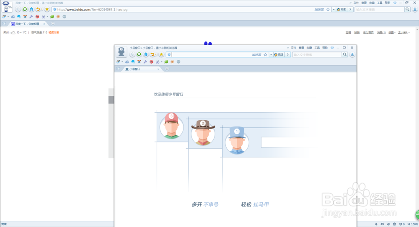Image resolution: width=419 pixels, height=227 pixels.
Task: Click the wrench icon in the 小号窗口 toolbar
Action: (145, 62)
